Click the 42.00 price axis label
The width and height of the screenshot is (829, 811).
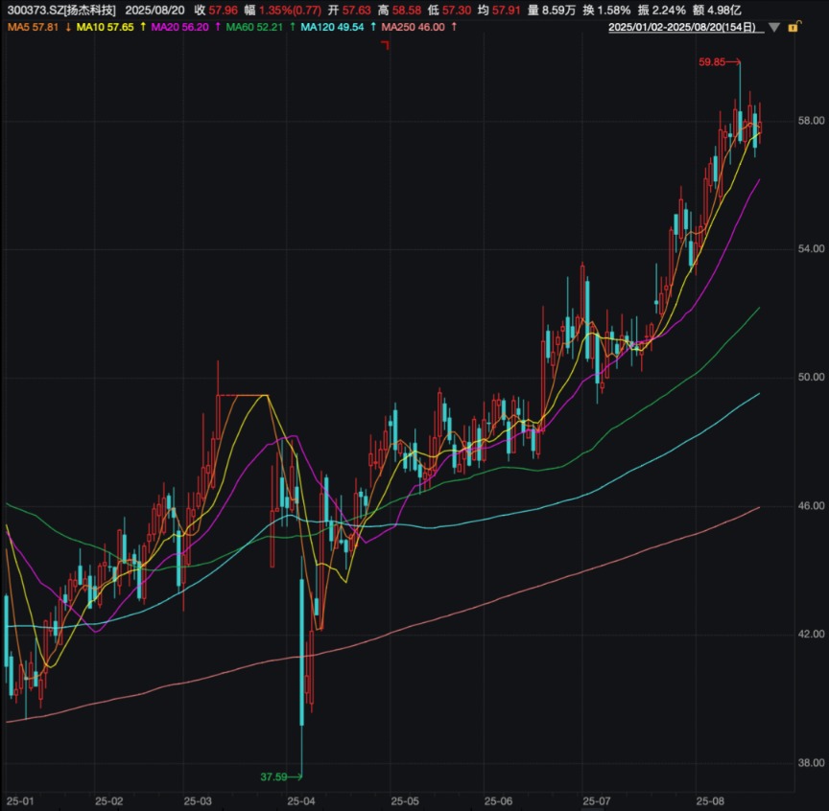click(x=811, y=635)
